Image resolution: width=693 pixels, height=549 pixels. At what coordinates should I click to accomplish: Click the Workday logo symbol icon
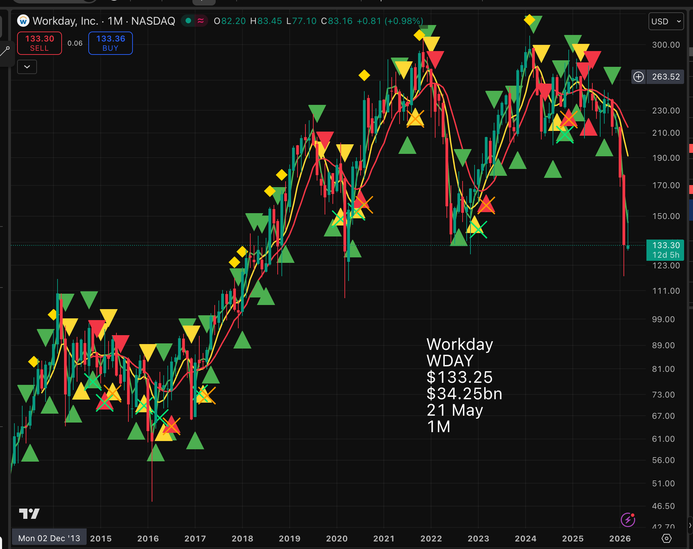pyautogui.click(x=23, y=21)
